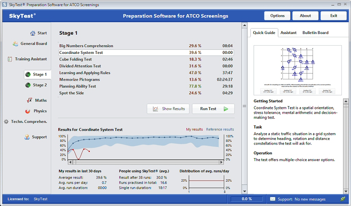
Task: Open the Options button
Action: [x=277, y=16]
